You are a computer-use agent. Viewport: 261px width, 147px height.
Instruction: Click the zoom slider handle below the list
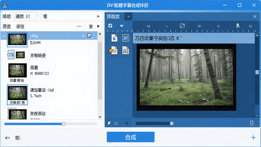click(x=63, y=124)
